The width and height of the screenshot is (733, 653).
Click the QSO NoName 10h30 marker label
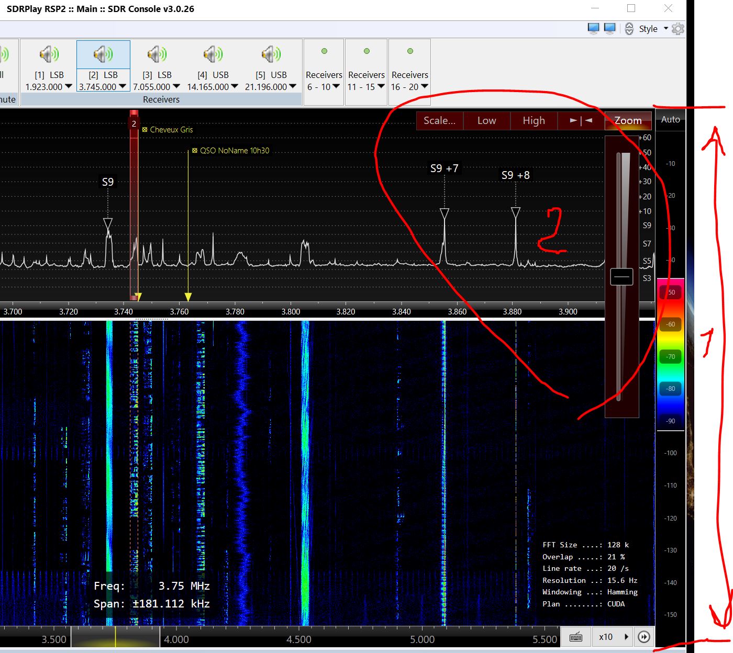[x=234, y=151]
